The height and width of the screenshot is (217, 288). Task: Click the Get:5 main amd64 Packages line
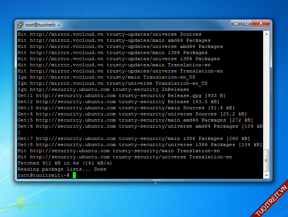(x=135, y=120)
